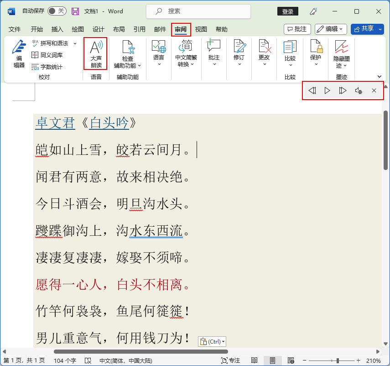Open Read Aloud voice settings gear
This screenshot has height=366, width=390.
[x=359, y=90]
